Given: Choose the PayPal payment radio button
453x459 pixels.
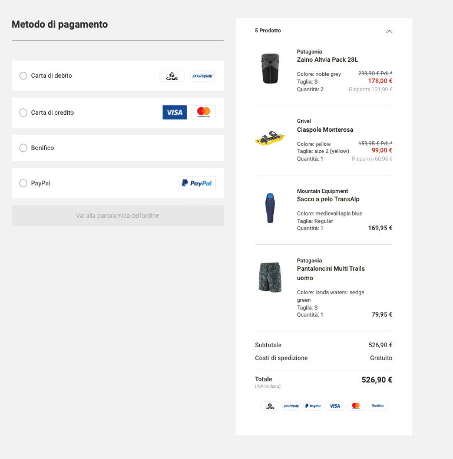Looking at the screenshot, I should point(24,183).
